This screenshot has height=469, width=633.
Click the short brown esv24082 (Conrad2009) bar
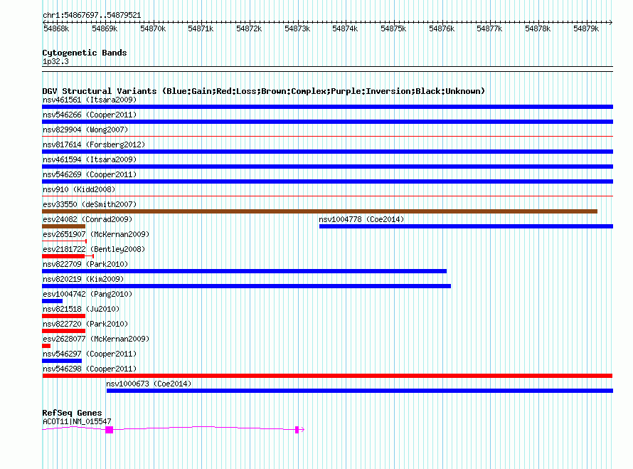click(x=63, y=226)
